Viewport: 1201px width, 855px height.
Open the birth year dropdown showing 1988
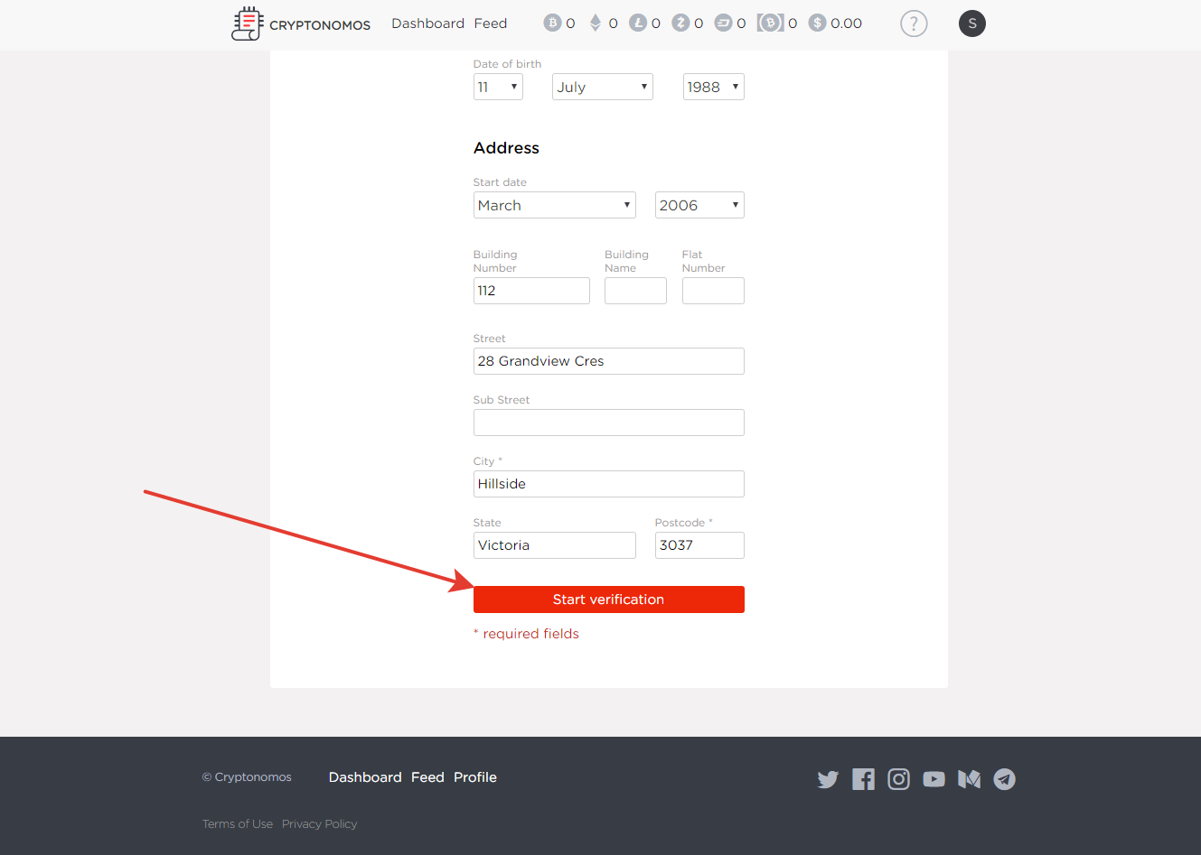point(714,87)
